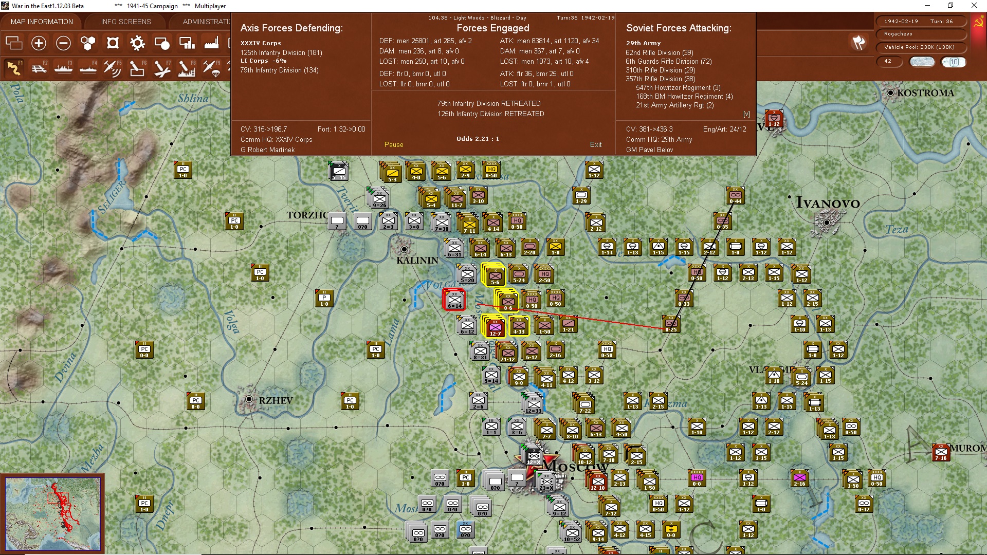Image resolution: width=987 pixels, height=555 pixels.
Task: Select the red-outlined 6=14 Axis unit
Action: coord(454,299)
